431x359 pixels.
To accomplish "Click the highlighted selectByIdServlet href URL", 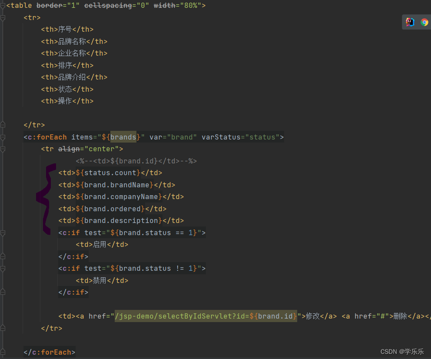I will coord(206,316).
